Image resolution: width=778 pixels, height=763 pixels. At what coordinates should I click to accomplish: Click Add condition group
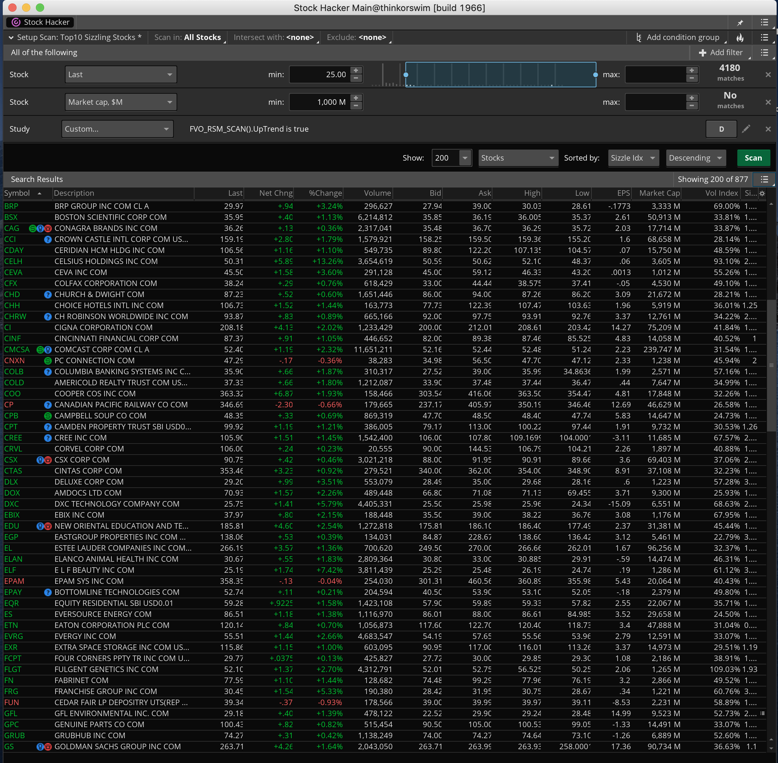[x=681, y=37]
